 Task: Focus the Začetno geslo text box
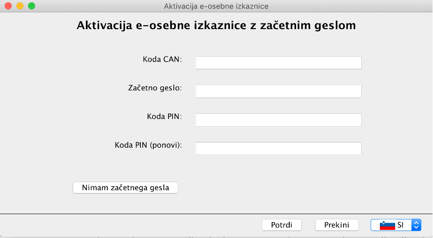(x=278, y=91)
